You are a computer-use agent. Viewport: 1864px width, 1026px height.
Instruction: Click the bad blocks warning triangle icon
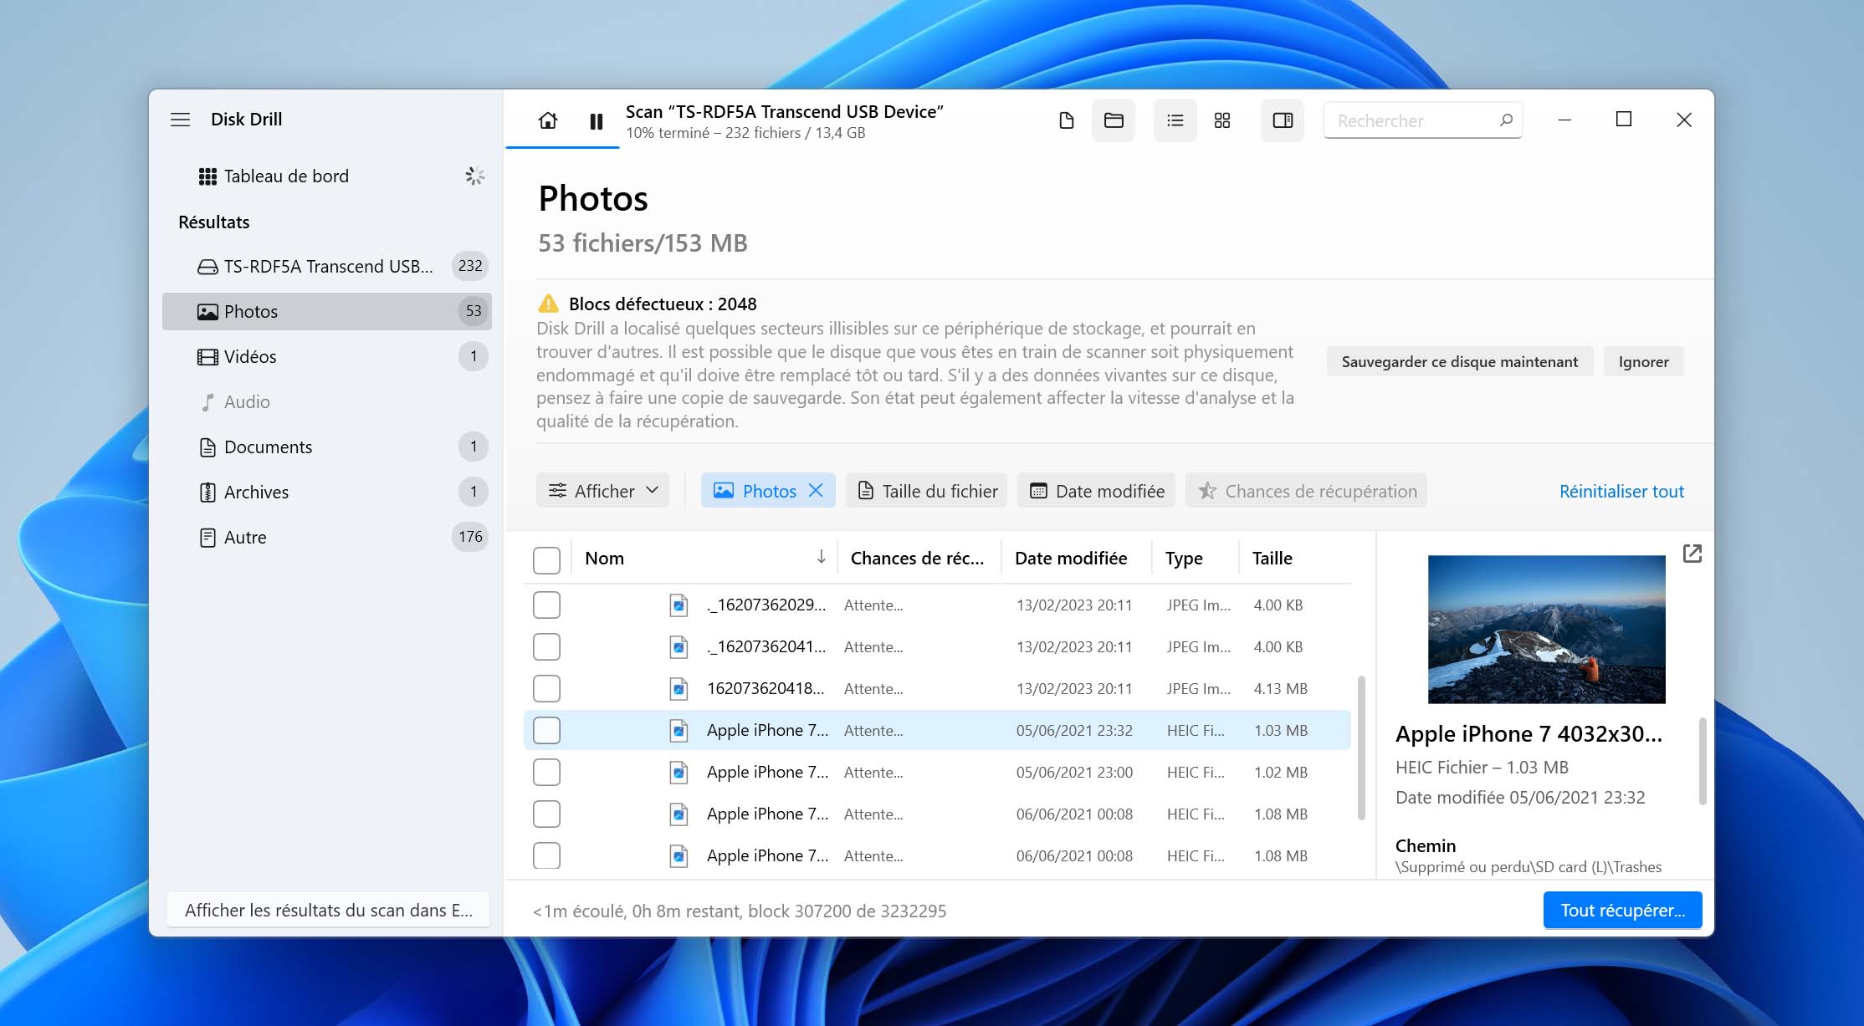(x=548, y=303)
